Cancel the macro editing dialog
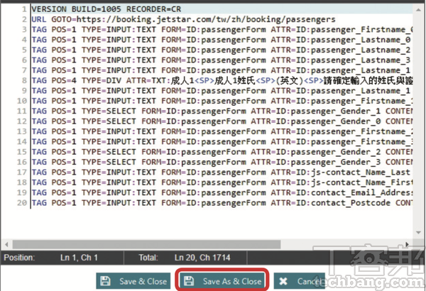This screenshot has height=291, width=426. (x=300, y=281)
